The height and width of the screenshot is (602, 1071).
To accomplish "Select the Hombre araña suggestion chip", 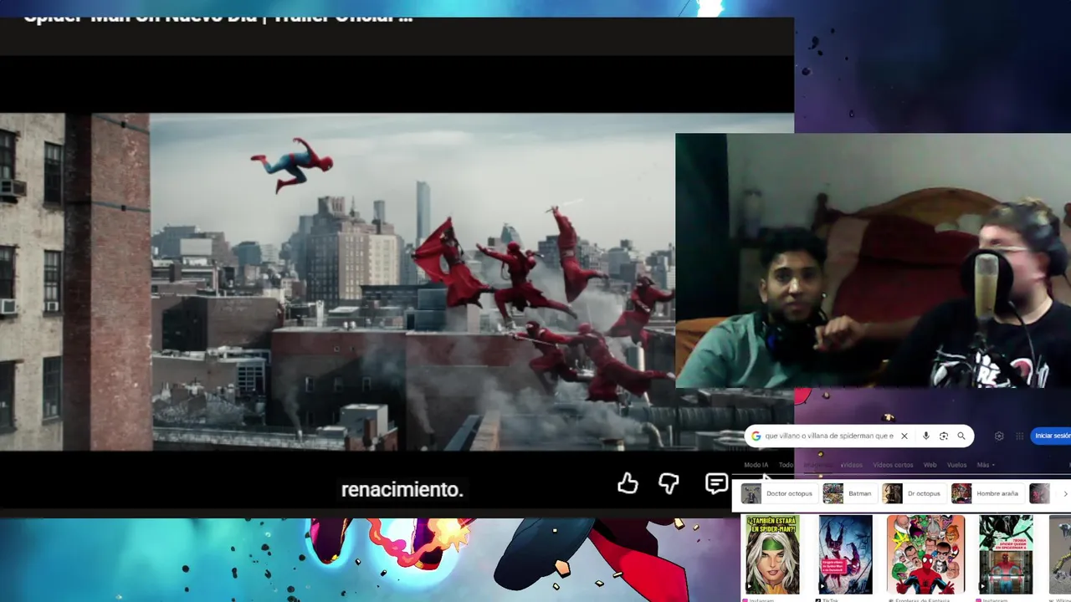I will pos(987,493).
